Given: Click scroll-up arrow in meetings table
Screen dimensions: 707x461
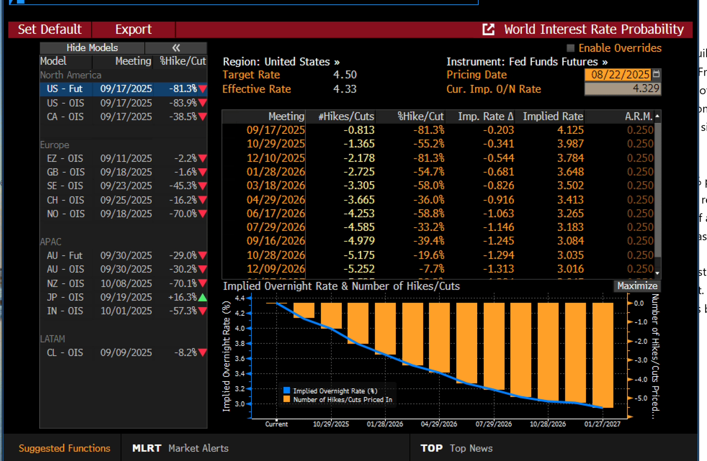Looking at the screenshot, I should (657, 116).
